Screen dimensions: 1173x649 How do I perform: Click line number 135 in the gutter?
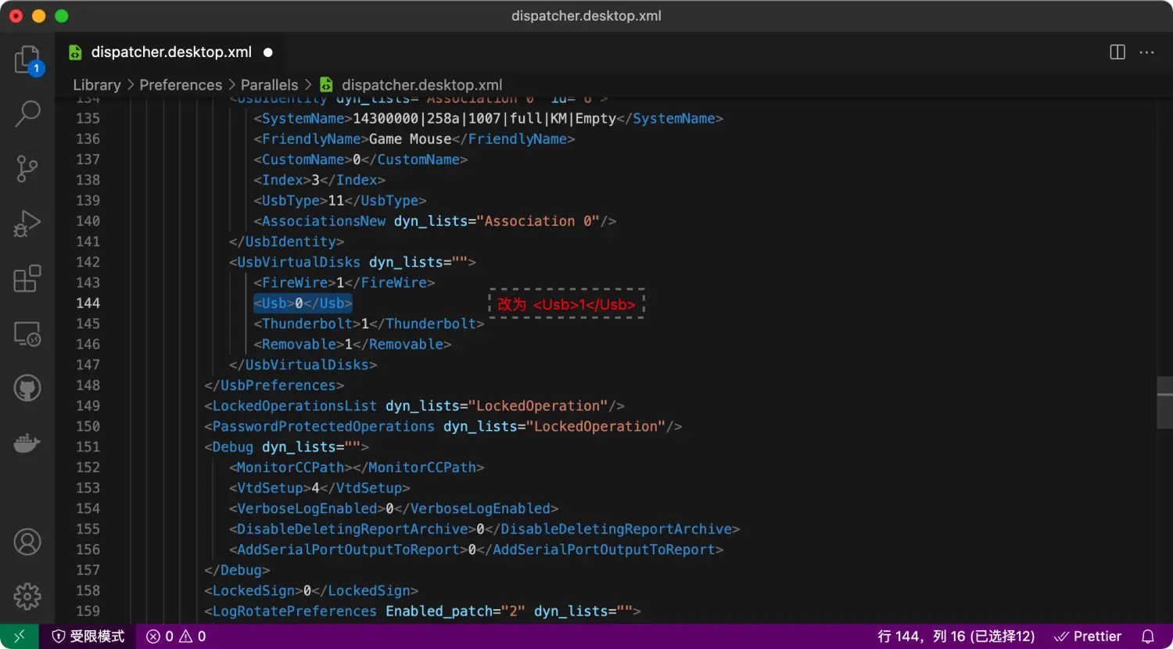88,119
